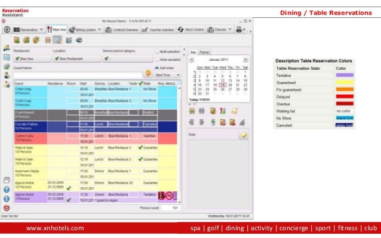Open the yellow Note icon
The height and width of the screenshot is (238, 381).
(x=244, y=135)
